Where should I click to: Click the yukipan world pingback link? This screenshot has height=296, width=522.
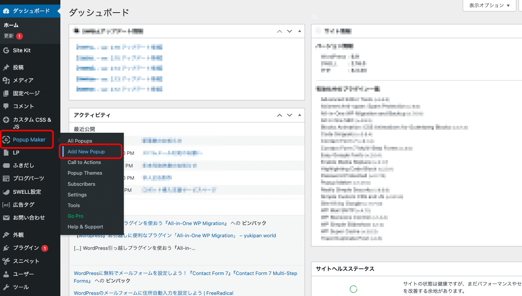[x=175, y=235]
